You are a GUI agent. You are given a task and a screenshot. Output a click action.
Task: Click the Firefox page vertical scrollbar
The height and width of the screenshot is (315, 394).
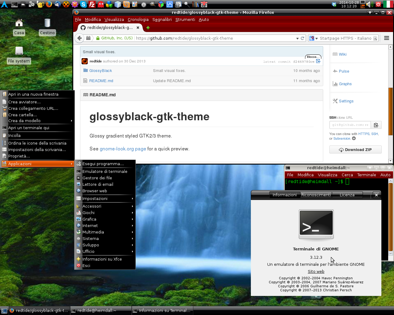coord(390,111)
